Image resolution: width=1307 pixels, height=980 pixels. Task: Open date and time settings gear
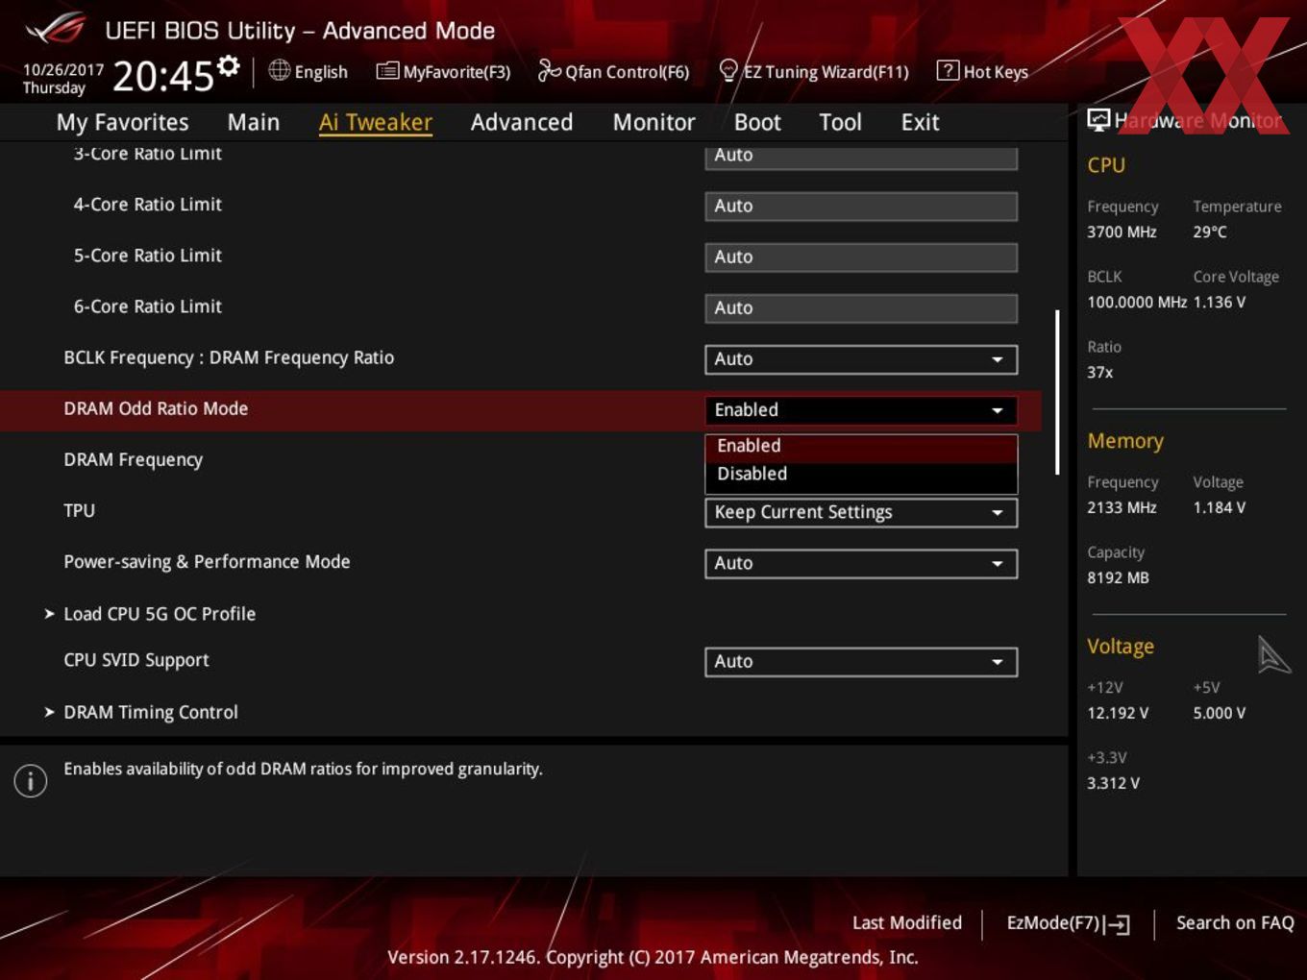coord(229,66)
